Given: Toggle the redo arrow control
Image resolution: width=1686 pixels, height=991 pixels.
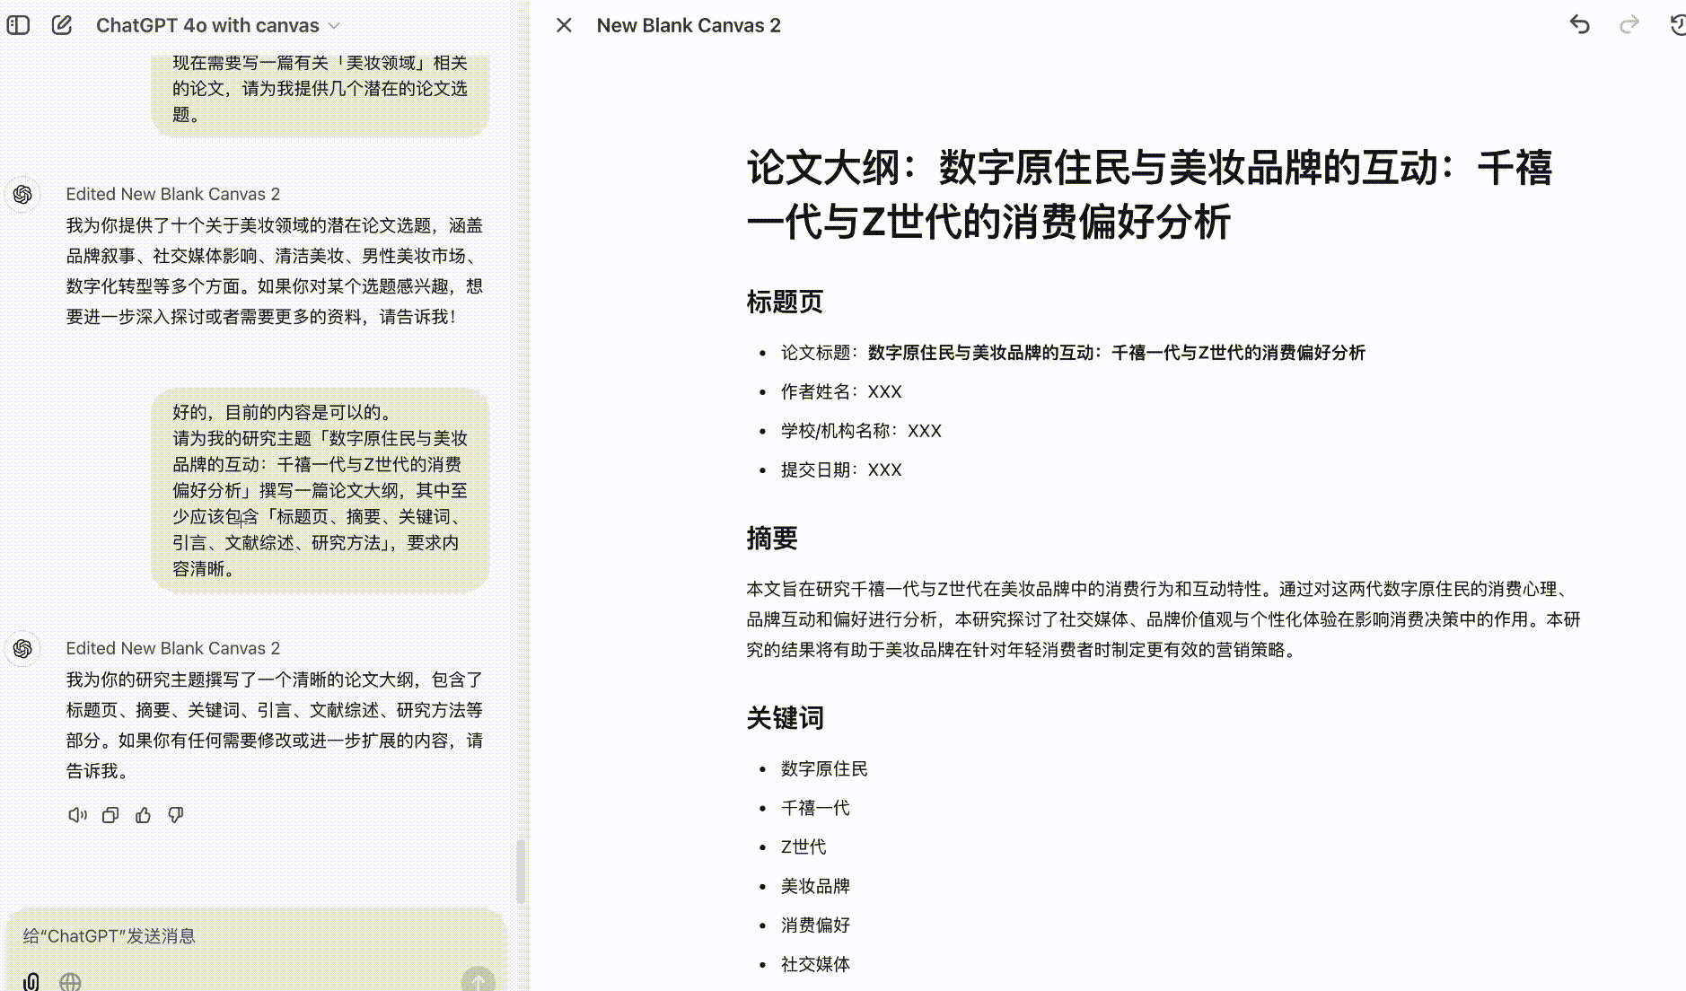Looking at the screenshot, I should [x=1629, y=25].
